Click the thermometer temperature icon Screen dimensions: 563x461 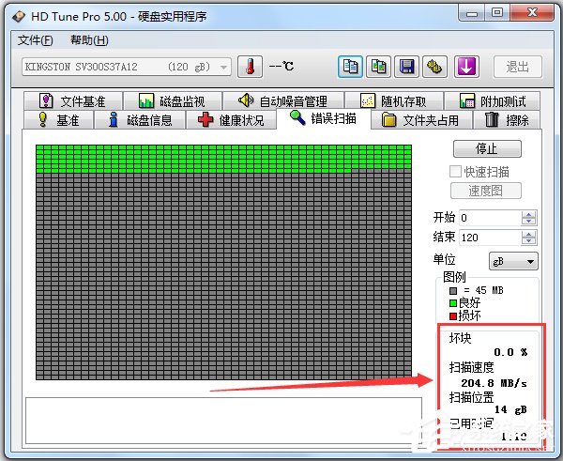250,67
